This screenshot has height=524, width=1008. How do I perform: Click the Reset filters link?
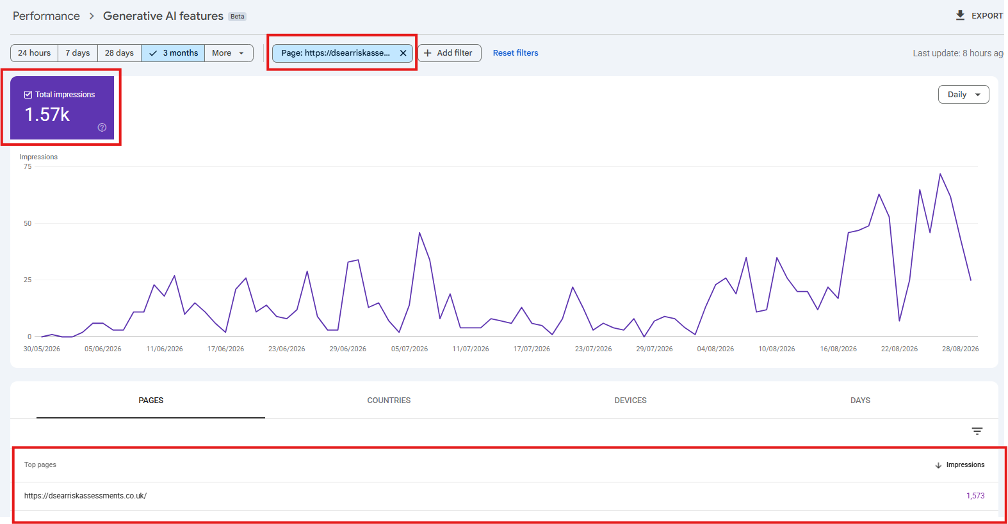tap(516, 53)
